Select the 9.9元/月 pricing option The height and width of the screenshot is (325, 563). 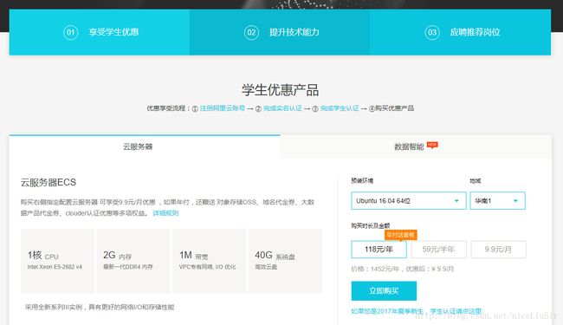point(498,250)
